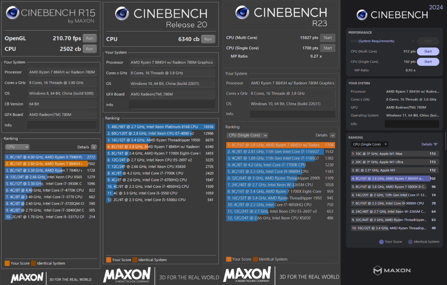The height and width of the screenshot is (285, 447).
Task: Click the Info input field in R15
Action: [62, 125]
